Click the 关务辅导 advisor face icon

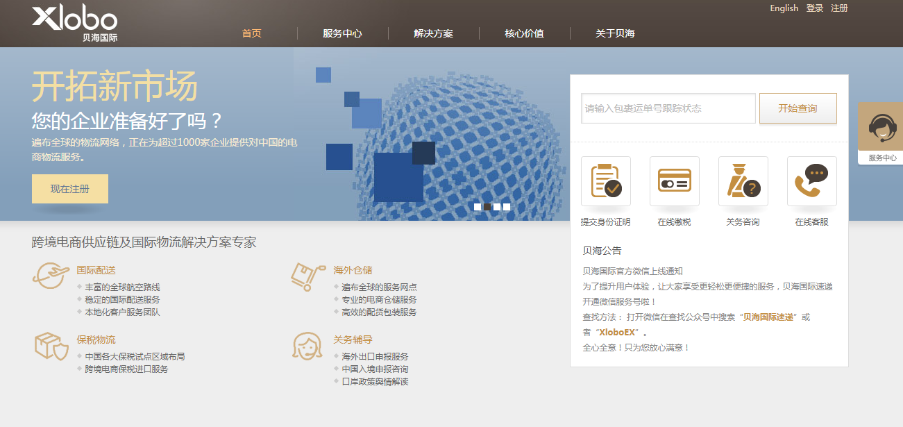click(x=307, y=346)
